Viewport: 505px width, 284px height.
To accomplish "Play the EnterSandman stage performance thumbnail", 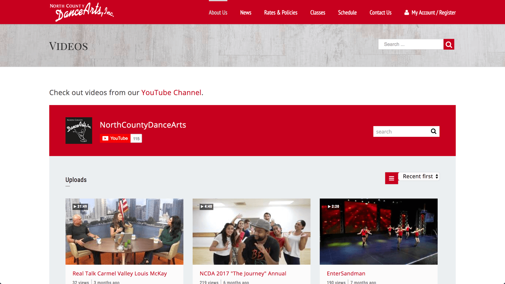I will click(379, 231).
